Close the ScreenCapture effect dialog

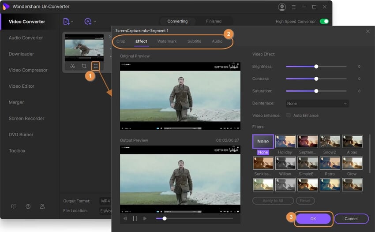(368, 31)
